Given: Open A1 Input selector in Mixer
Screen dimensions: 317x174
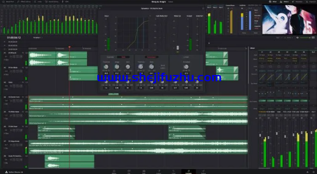Looking at the screenshot, I should point(262,55).
